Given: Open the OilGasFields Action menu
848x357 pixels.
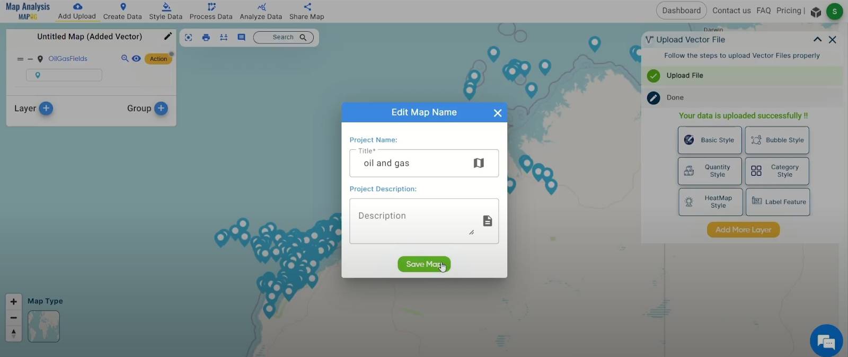Looking at the screenshot, I should point(158,59).
